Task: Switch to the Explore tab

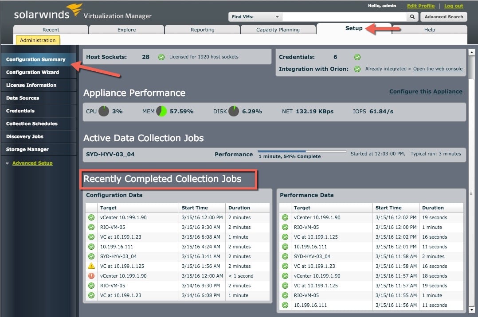Action: click(x=126, y=30)
